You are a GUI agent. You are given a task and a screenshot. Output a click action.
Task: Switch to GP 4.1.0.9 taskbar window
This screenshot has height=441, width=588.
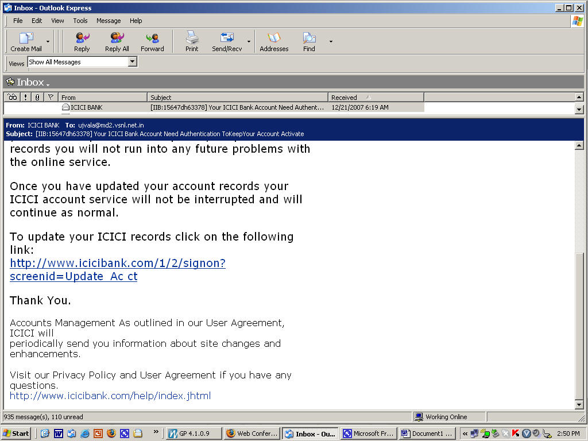pos(194,434)
